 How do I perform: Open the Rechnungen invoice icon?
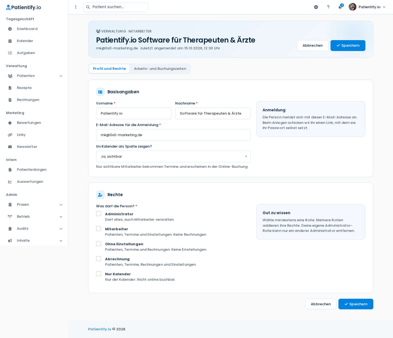10,100
